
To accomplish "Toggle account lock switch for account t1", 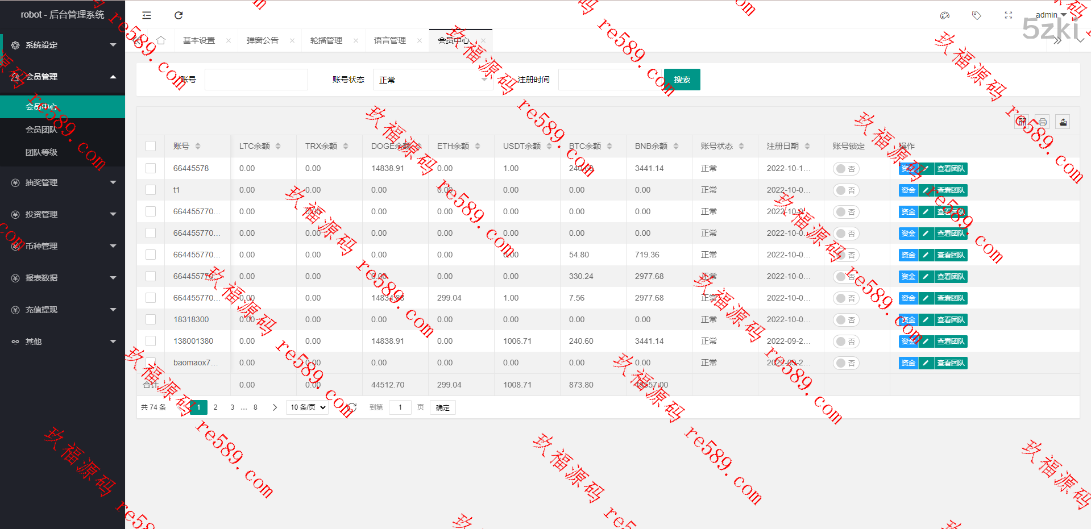I will (846, 190).
